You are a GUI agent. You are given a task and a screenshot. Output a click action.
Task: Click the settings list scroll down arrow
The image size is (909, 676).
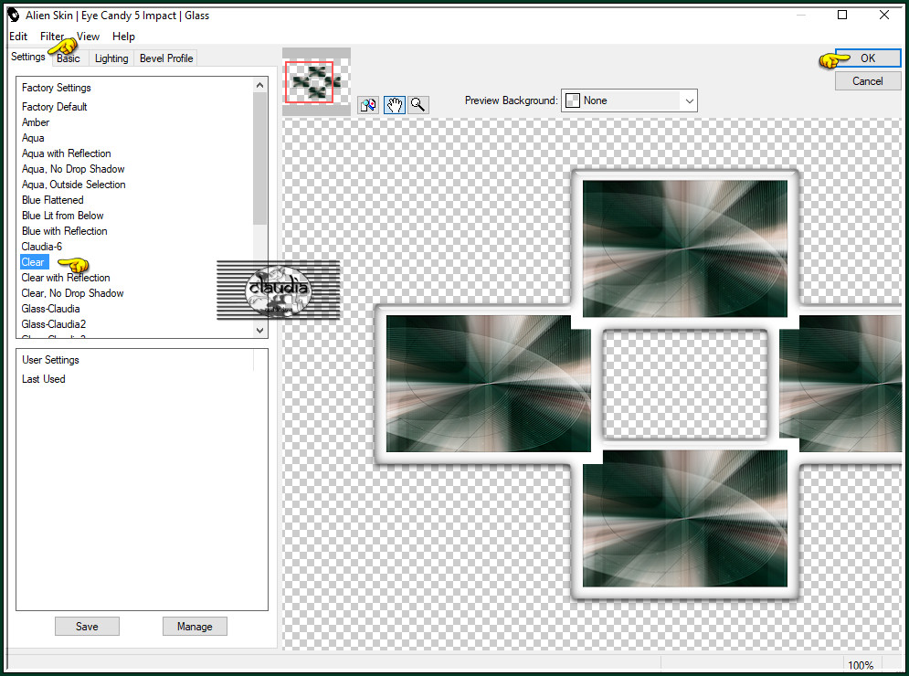[259, 331]
